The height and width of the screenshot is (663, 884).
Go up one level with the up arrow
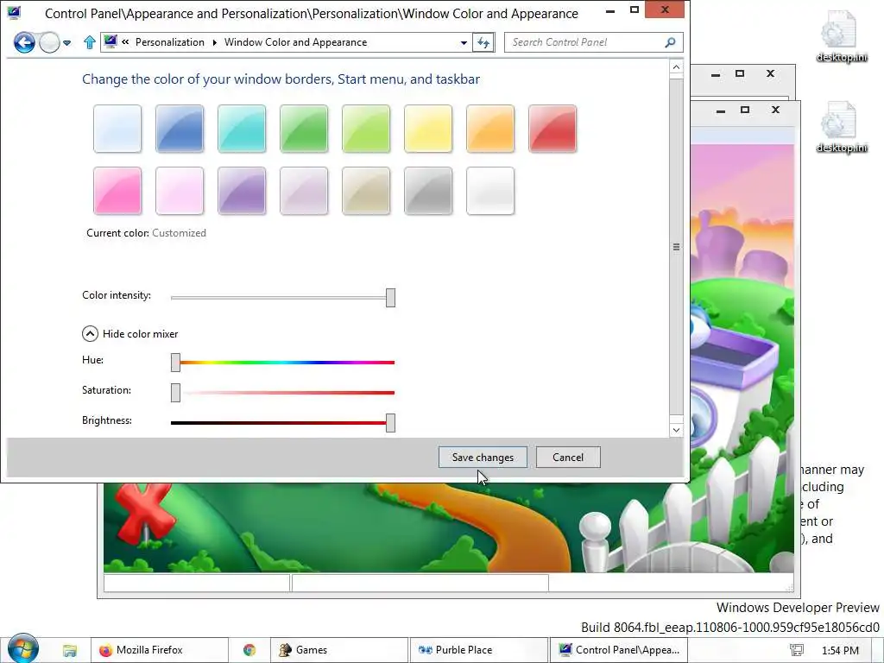89,42
